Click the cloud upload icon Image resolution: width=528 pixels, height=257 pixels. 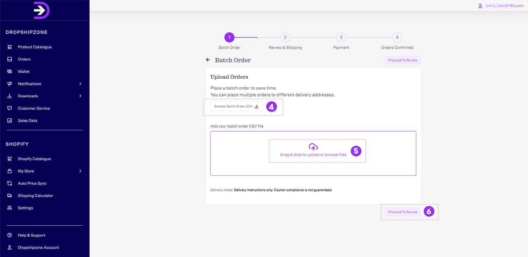[x=313, y=147]
